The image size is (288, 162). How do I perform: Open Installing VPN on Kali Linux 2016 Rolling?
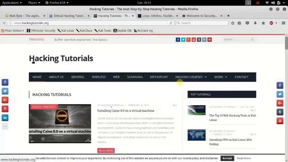pyautogui.click(x=230, y=142)
